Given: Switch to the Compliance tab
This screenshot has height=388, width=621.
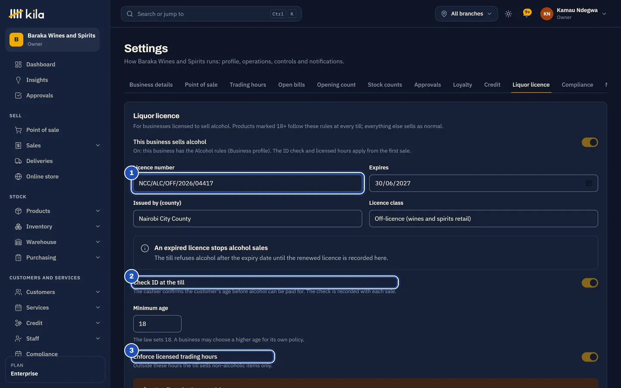Looking at the screenshot, I should click(577, 84).
